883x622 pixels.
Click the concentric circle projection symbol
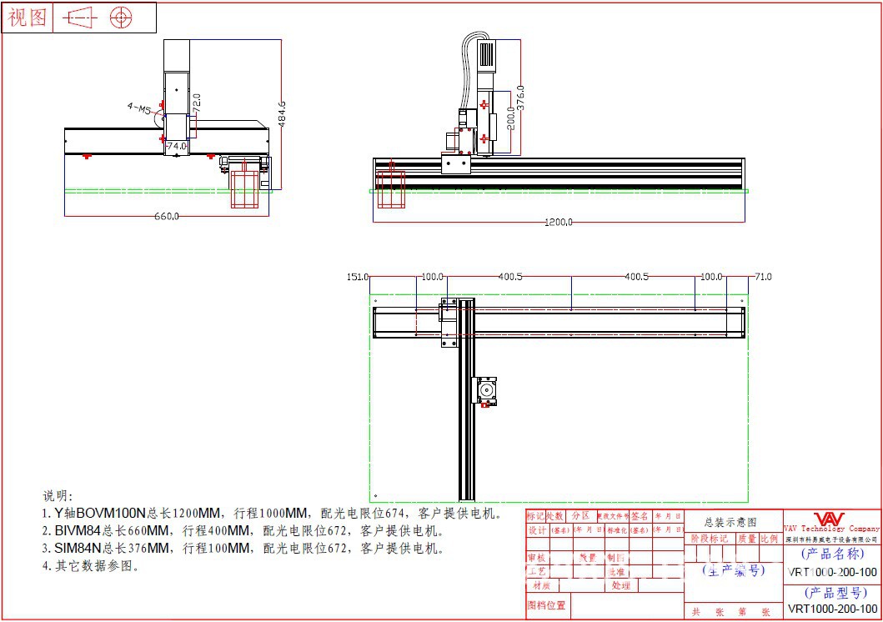click(x=122, y=18)
